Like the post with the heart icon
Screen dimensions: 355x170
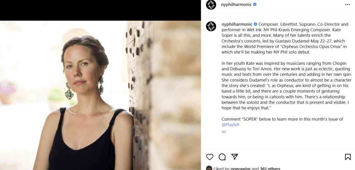point(210,157)
